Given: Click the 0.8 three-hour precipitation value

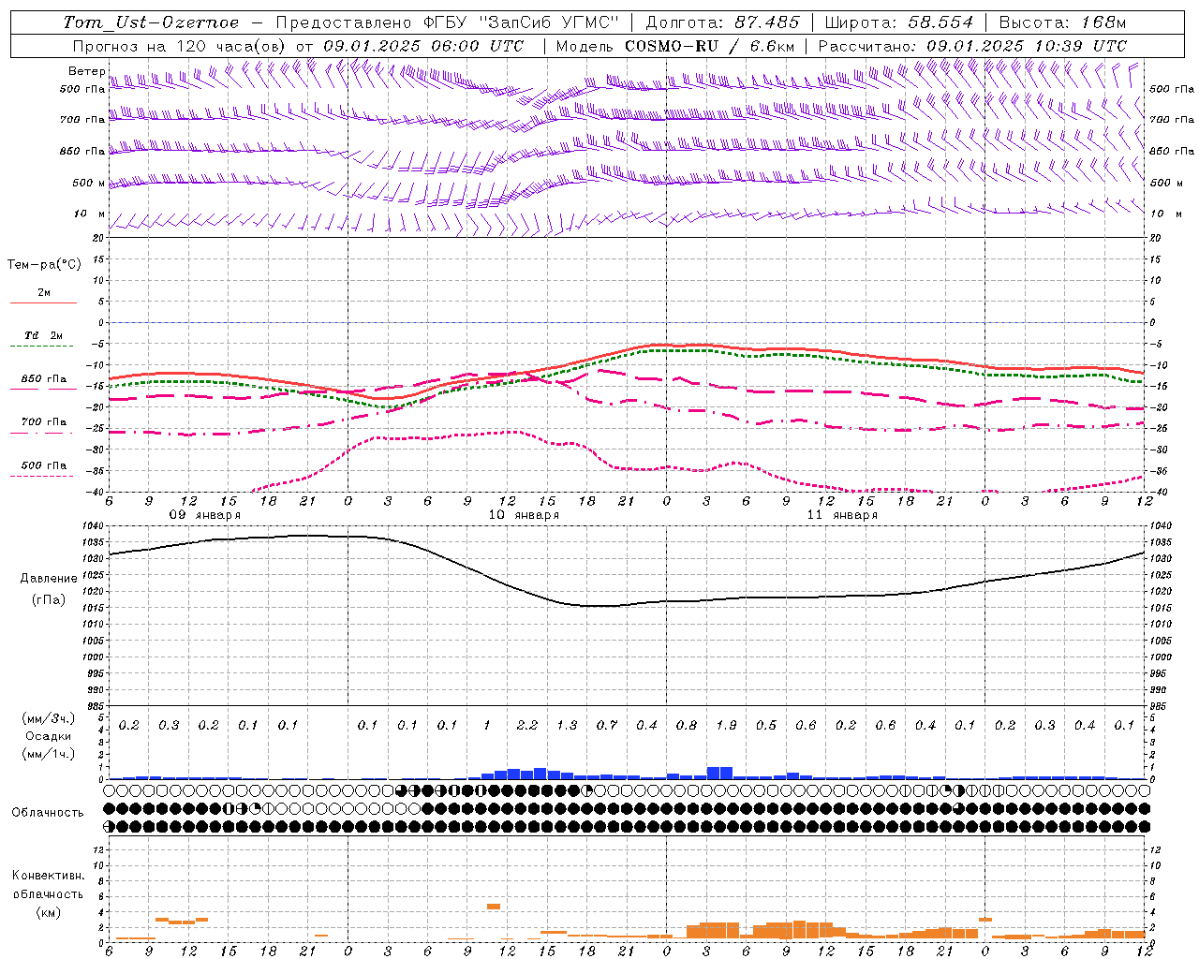Looking at the screenshot, I should coord(687,725).
